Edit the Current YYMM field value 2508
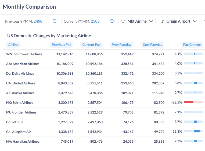The height and width of the screenshot is (151, 205). pyautogui.click(x=95, y=21)
